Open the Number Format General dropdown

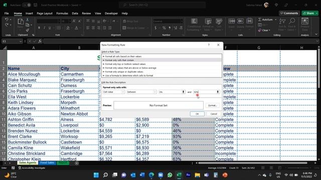pyautogui.click(x=182, y=21)
